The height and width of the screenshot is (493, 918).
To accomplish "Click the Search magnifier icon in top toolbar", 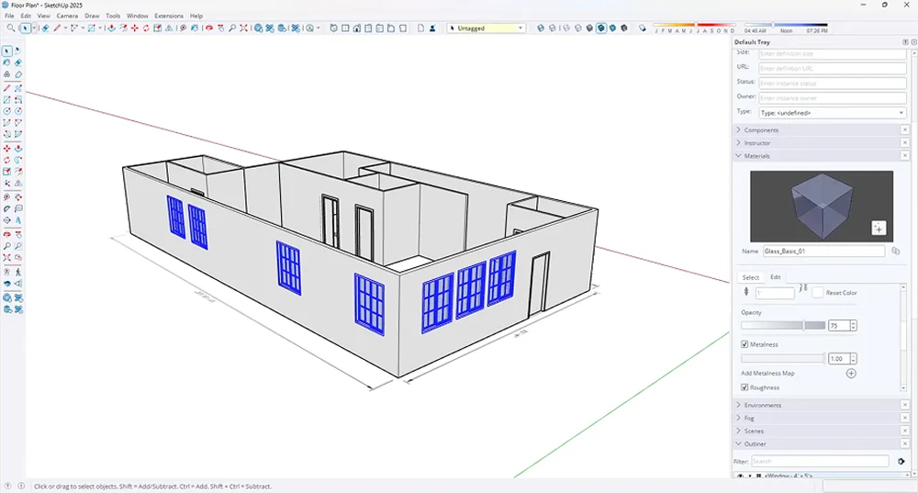I will click(x=9, y=28).
